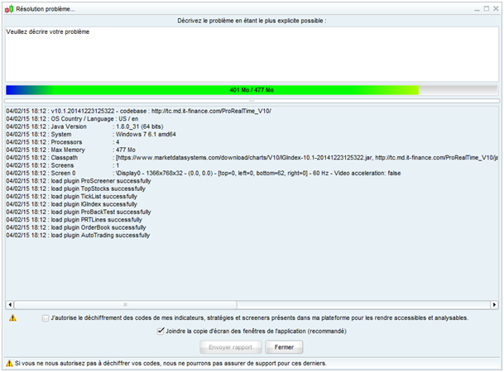Viewport: 504px width, 372px height.
Task: Minimize the Résolution problème window
Action: click(477, 9)
